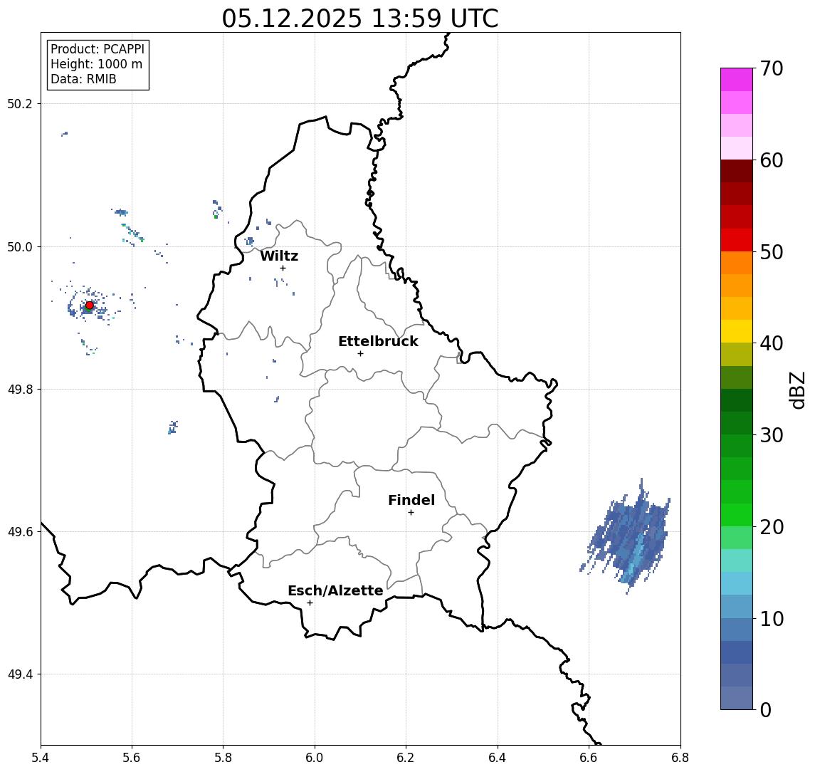This screenshot has height=772, width=815.
Task: Click the longitude label 6.6
Action: [589, 758]
